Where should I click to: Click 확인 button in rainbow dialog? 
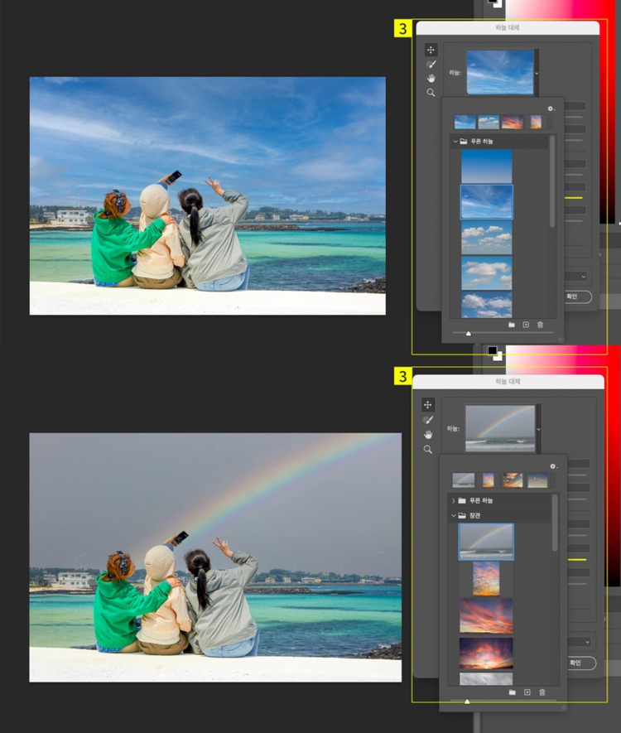[x=580, y=663]
